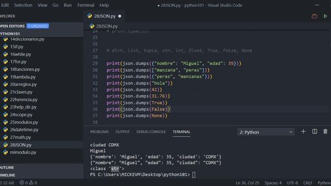331x186 pixels.
Task: Open the Help menu
Action: coord(104,5)
